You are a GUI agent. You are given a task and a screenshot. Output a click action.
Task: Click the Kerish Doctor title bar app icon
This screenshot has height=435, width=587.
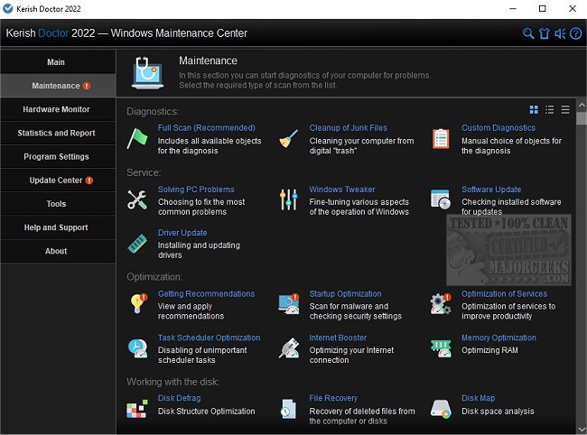(x=8, y=9)
